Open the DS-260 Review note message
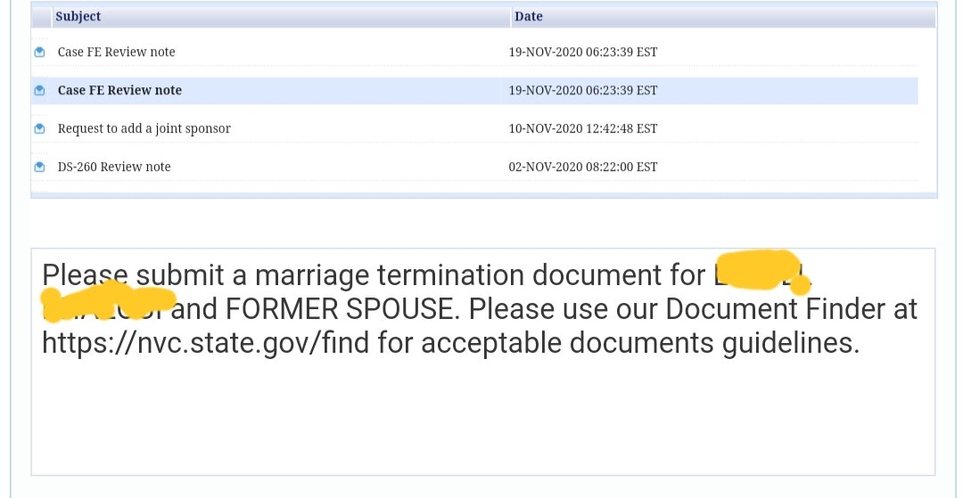The image size is (963, 498). [114, 167]
